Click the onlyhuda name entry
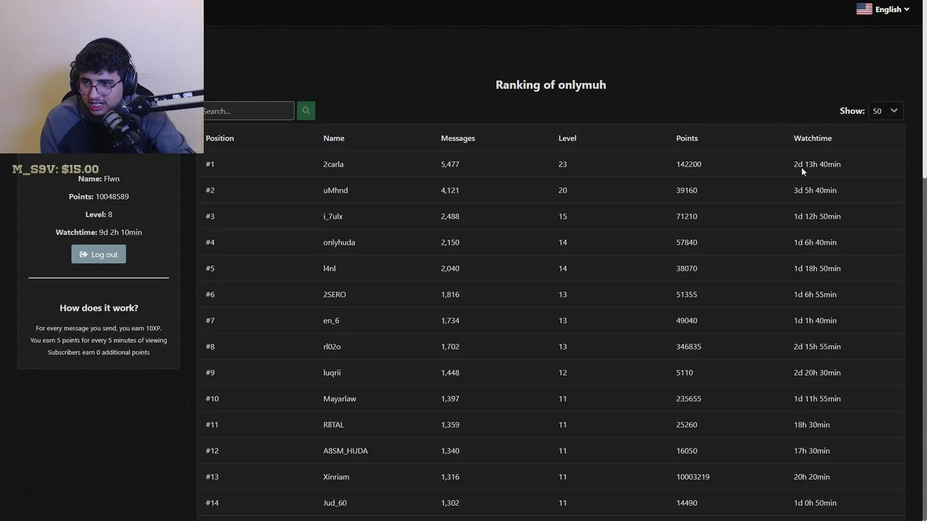This screenshot has width=927, height=521. 339,242
